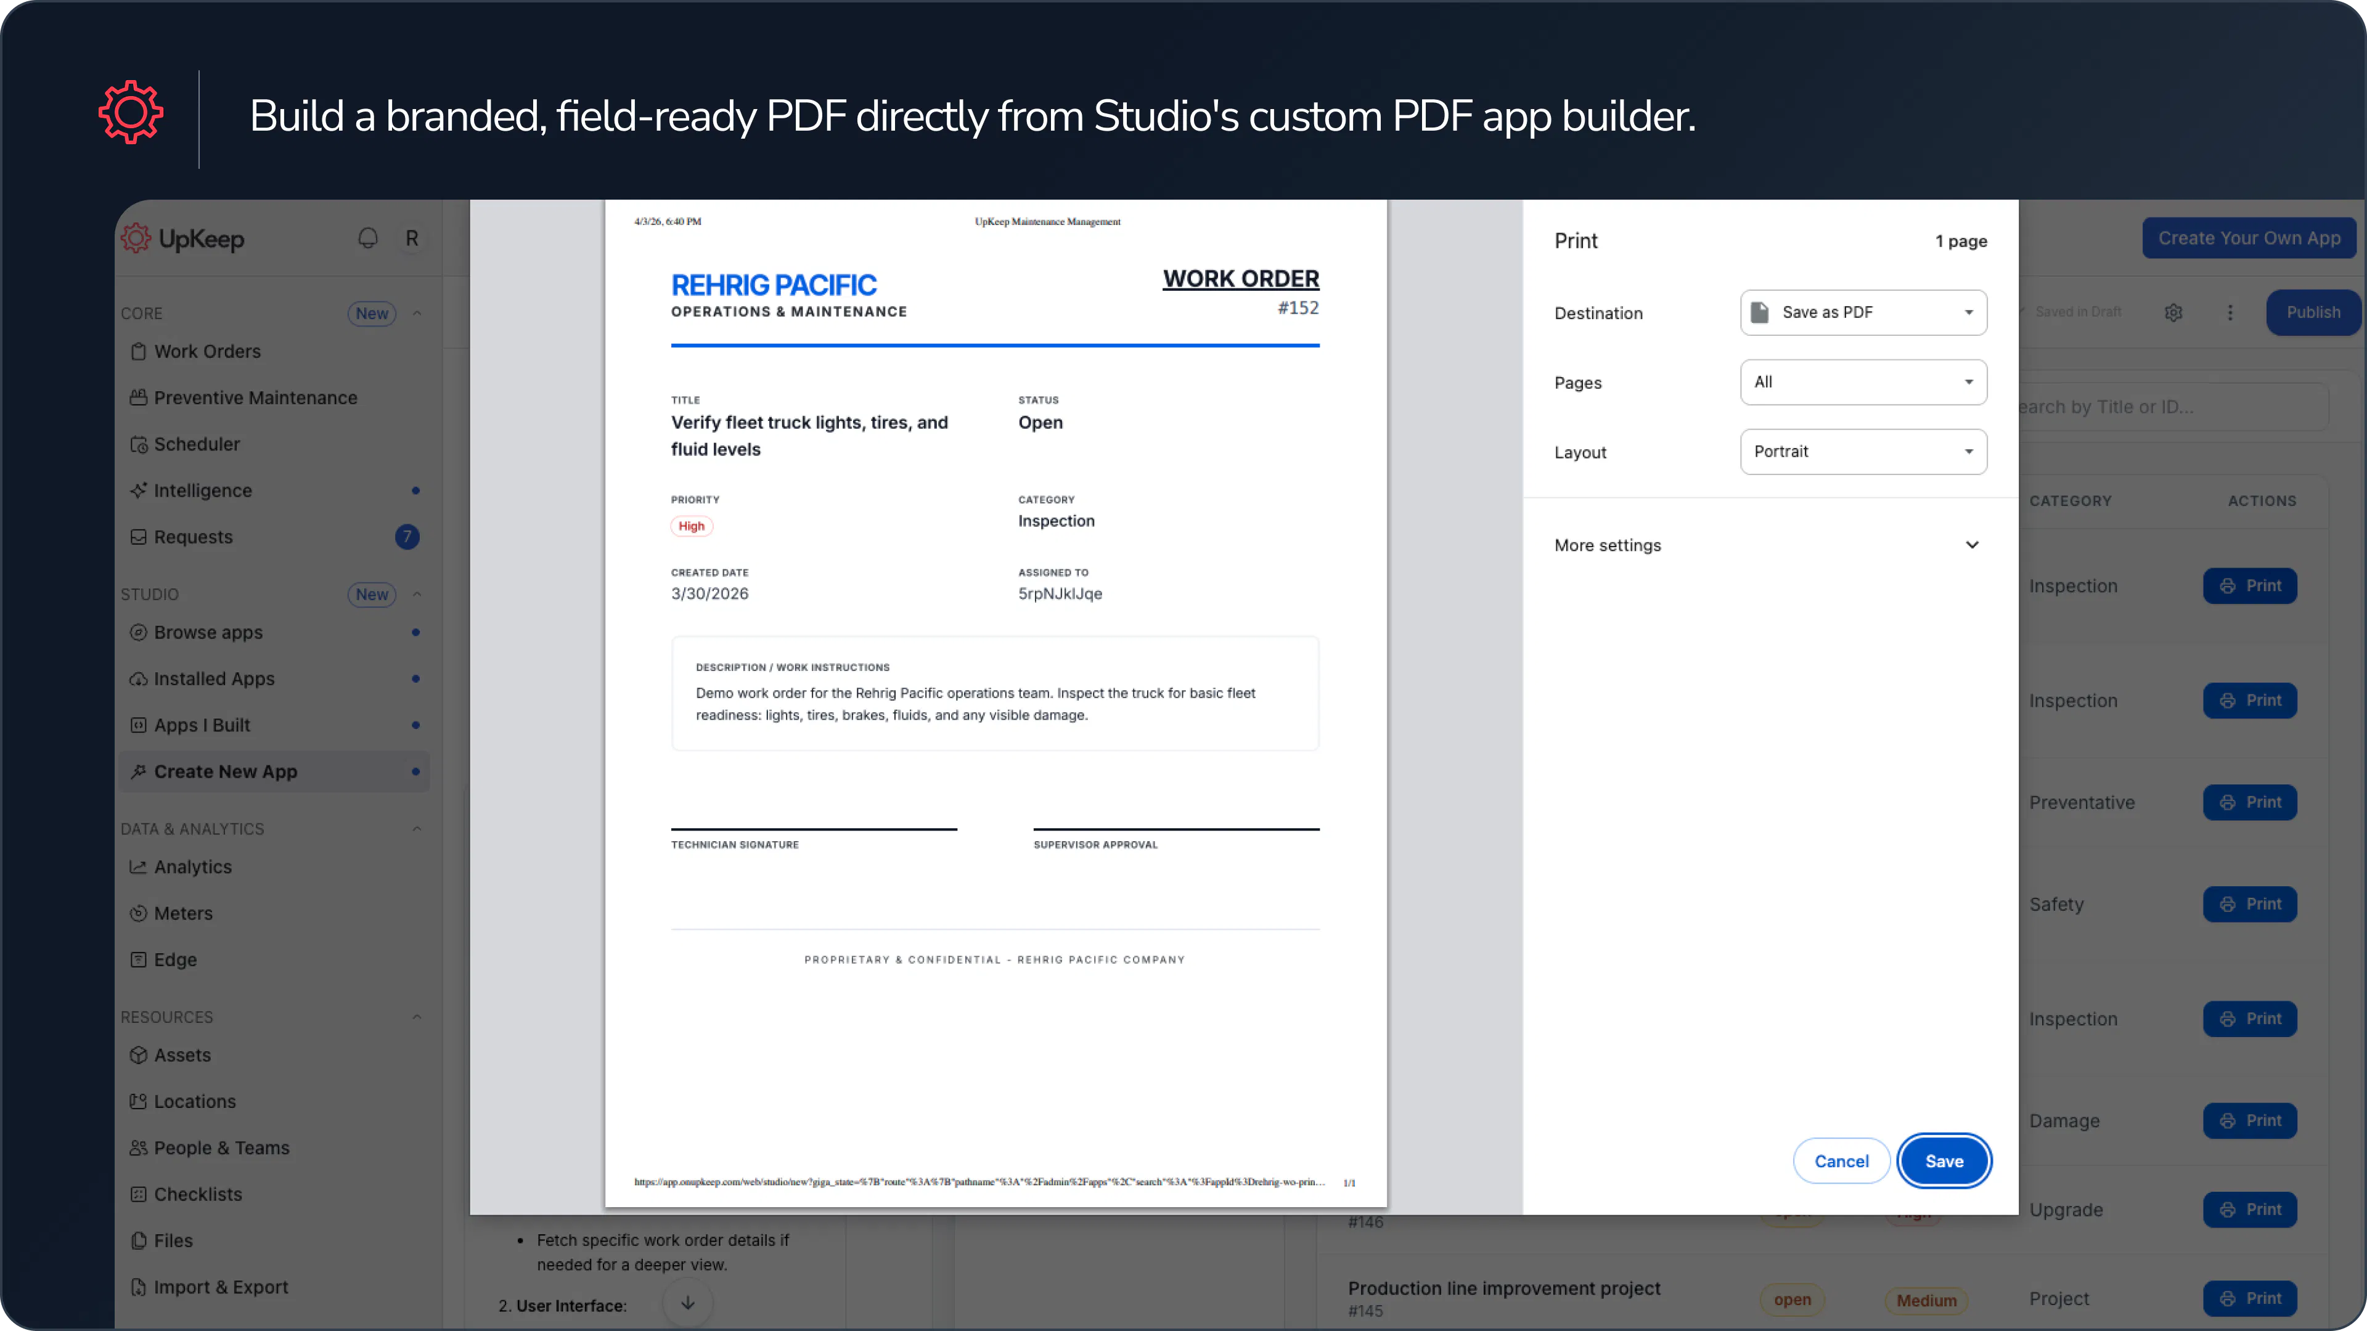Open Work Orders from the sidebar
This screenshot has width=2367, height=1331.
pyautogui.click(x=206, y=351)
